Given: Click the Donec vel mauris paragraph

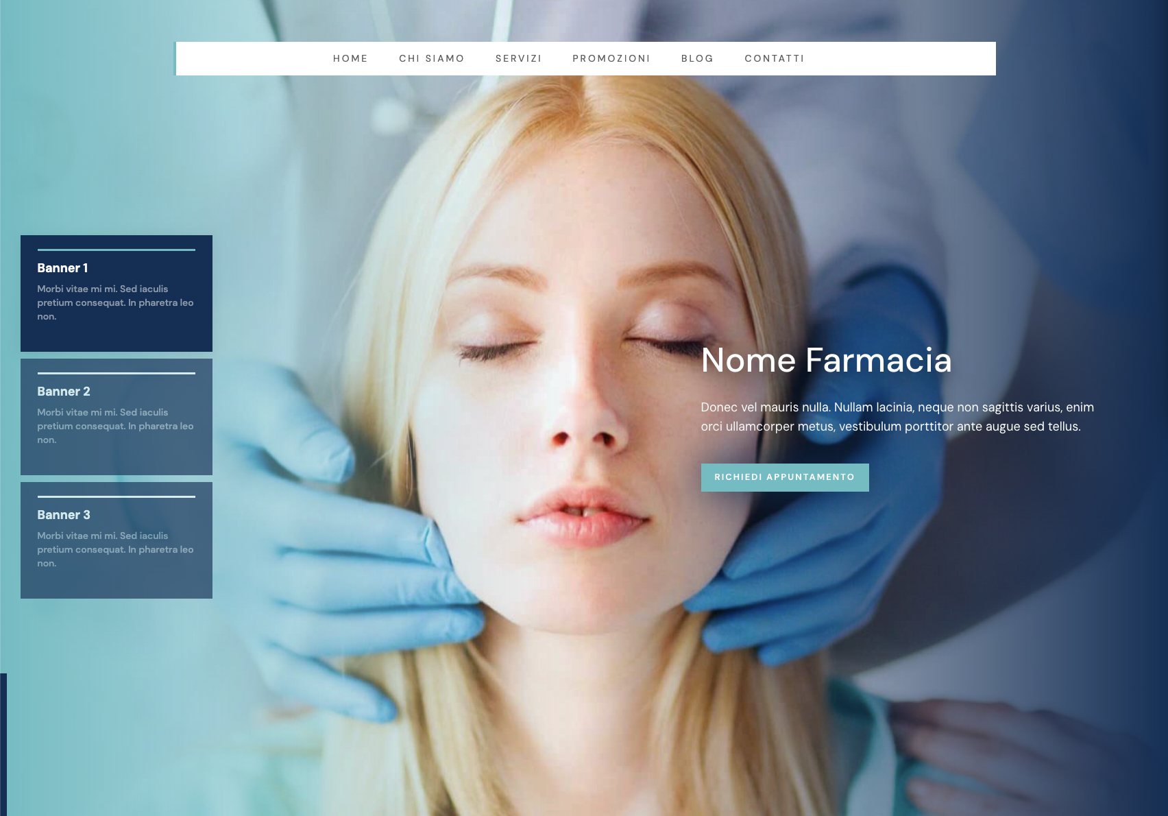Looking at the screenshot, I should tap(897, 417).
